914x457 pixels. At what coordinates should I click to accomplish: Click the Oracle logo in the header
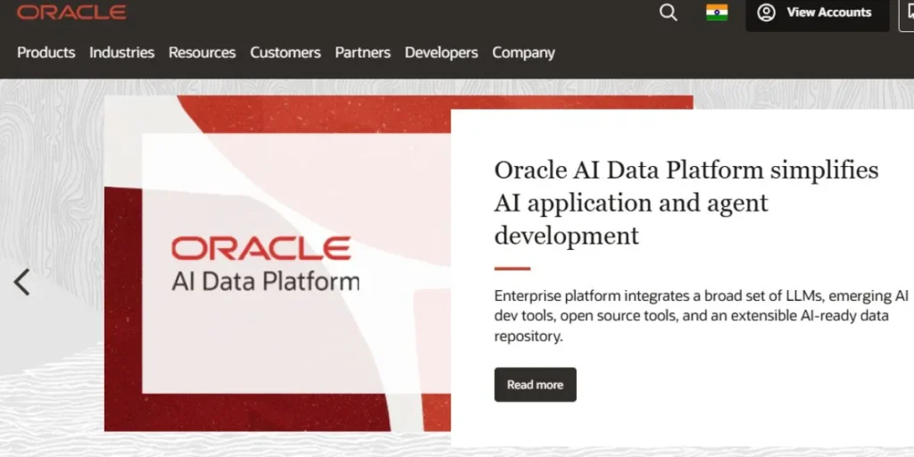coord(71,12)
